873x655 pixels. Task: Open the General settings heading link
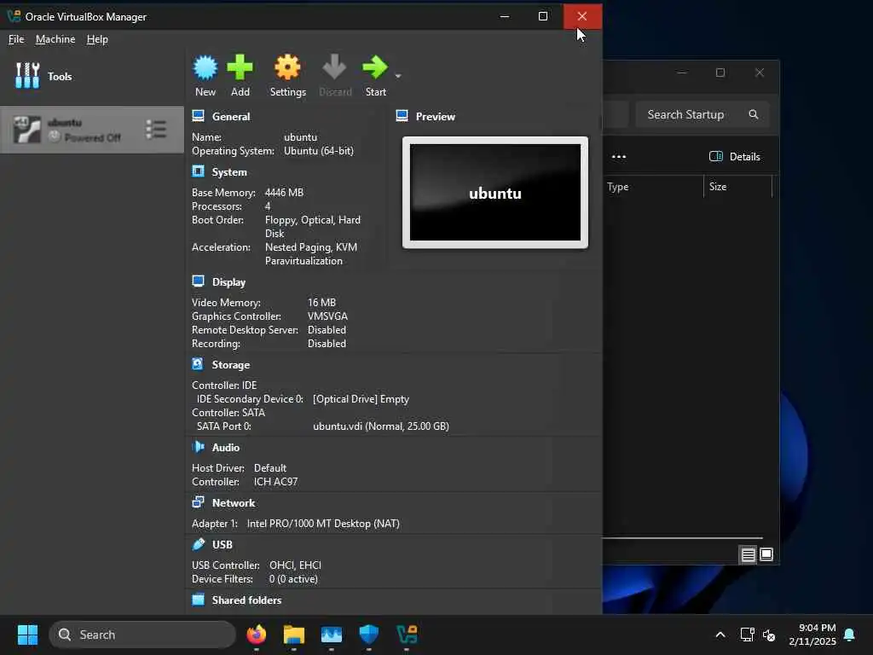(x=230, y=116)
